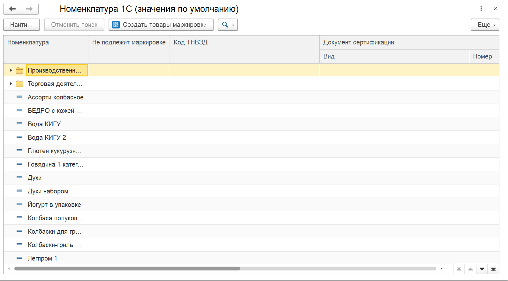Click the Найти... button
508x281 pixels.
coord(21,25)
